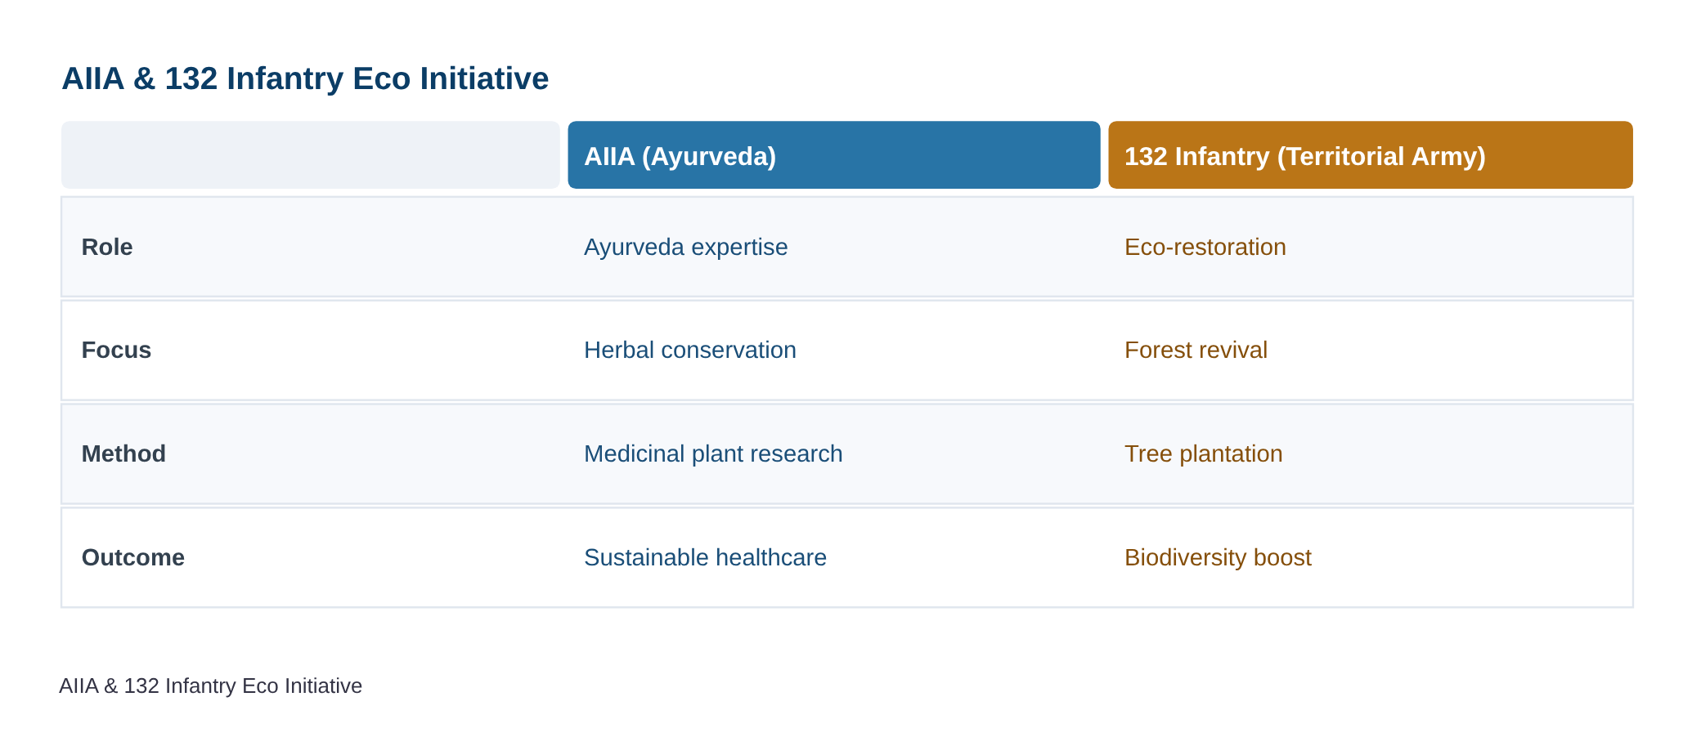Select the 132 Infantry (Territorial Army) header
The height and width of the screenshot is (737, 1701).
click(x=1371, y=155)
